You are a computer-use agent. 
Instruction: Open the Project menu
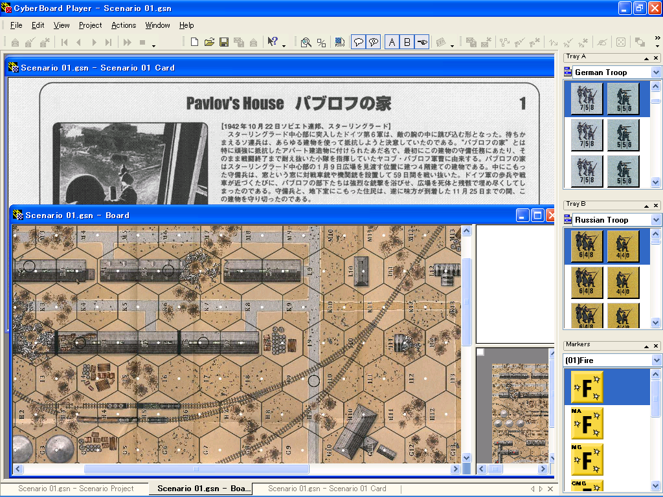tap(91, 25)
